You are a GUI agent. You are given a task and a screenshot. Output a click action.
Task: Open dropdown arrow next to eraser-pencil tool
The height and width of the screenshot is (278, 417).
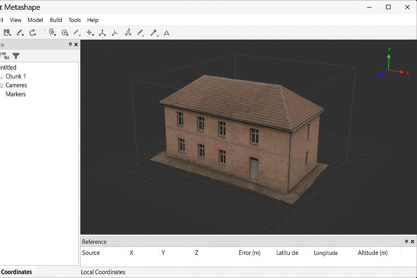23,35
